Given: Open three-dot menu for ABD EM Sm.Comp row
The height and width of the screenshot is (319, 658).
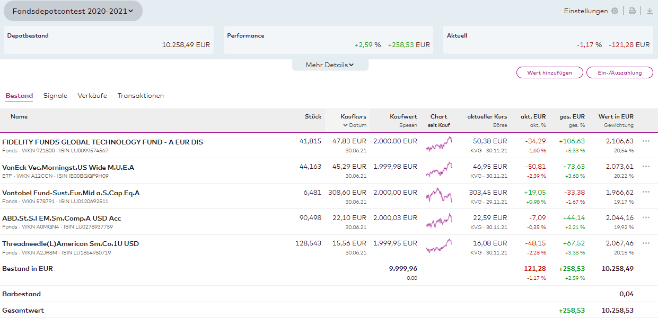Looking at the screenshot, I should tap(646, 217).
